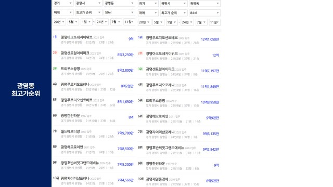Open 9위 광명한진타운 in the 84㎡ ranking
The width and height of the screenshot is (333, 187).
point(179,165)
